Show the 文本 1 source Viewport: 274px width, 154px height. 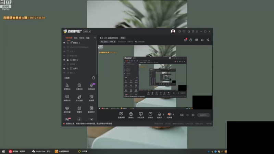tap(64, 51)
